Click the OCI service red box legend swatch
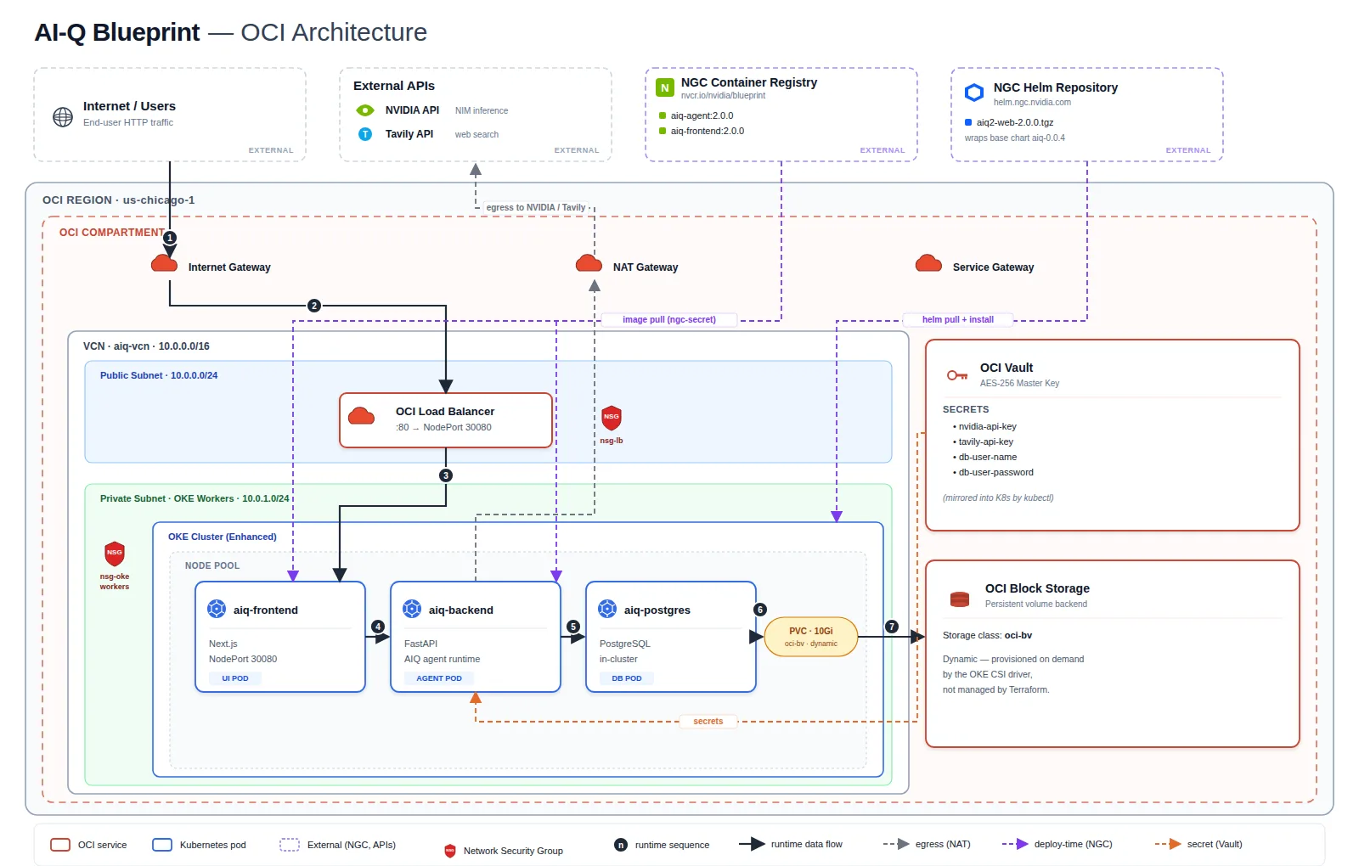 pos(60,845)
